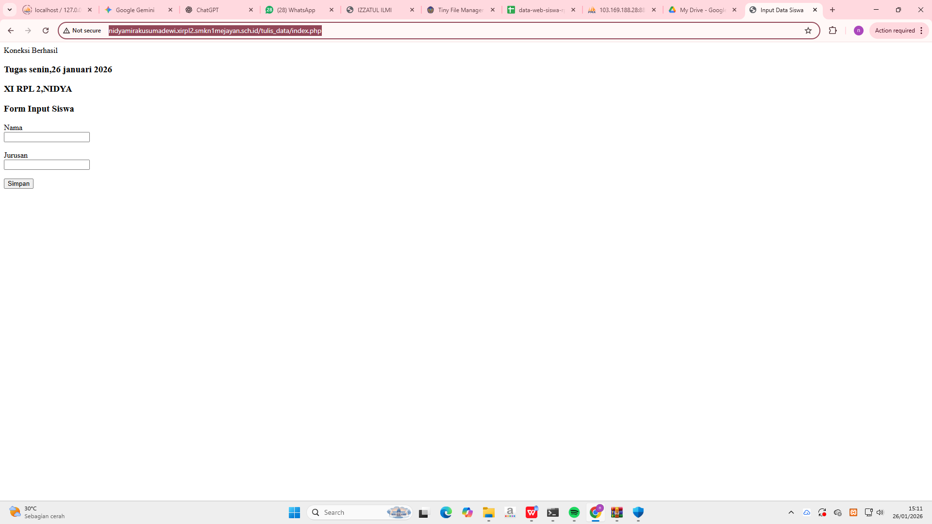Open Spotify from the taskbar
Viewport: 932px width, 524px height.
click(x=574, y=512)
